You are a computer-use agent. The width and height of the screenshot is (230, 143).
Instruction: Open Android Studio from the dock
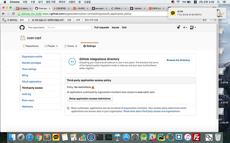[x=144, y=137]
